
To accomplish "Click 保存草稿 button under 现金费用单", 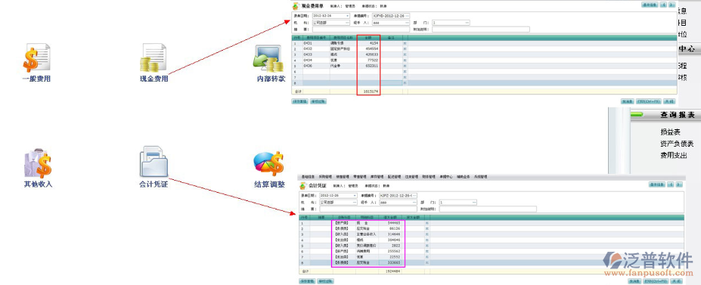I will (x=299, y=102).
